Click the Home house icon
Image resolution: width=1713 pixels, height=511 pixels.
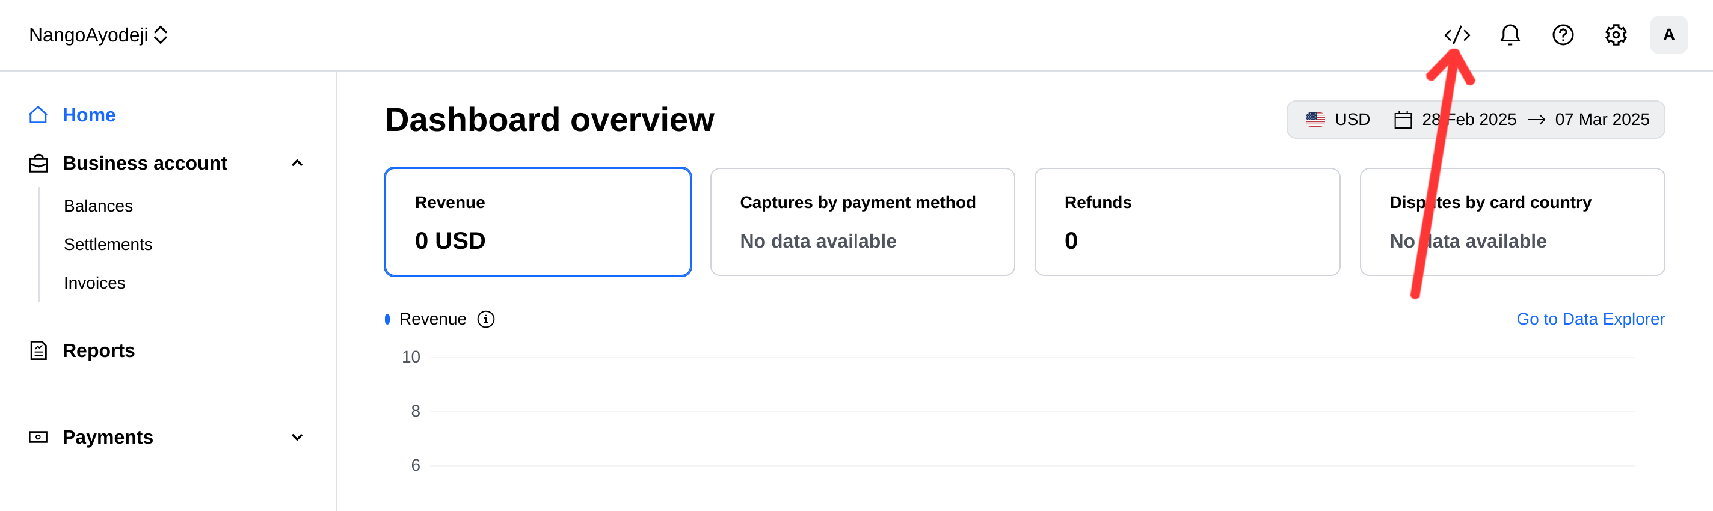[x=38, y=115]
